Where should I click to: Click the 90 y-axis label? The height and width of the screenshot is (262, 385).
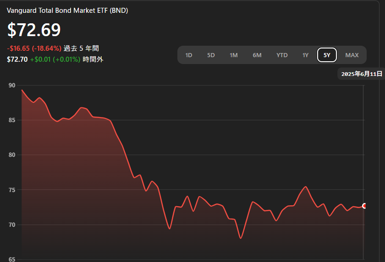point(12,85)
